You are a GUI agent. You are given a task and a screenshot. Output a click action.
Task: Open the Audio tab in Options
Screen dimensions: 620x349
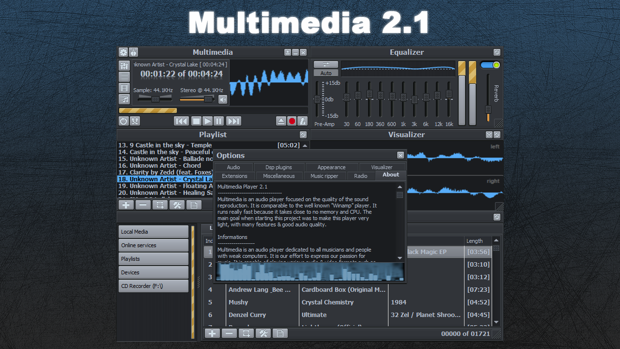[233, 167]
